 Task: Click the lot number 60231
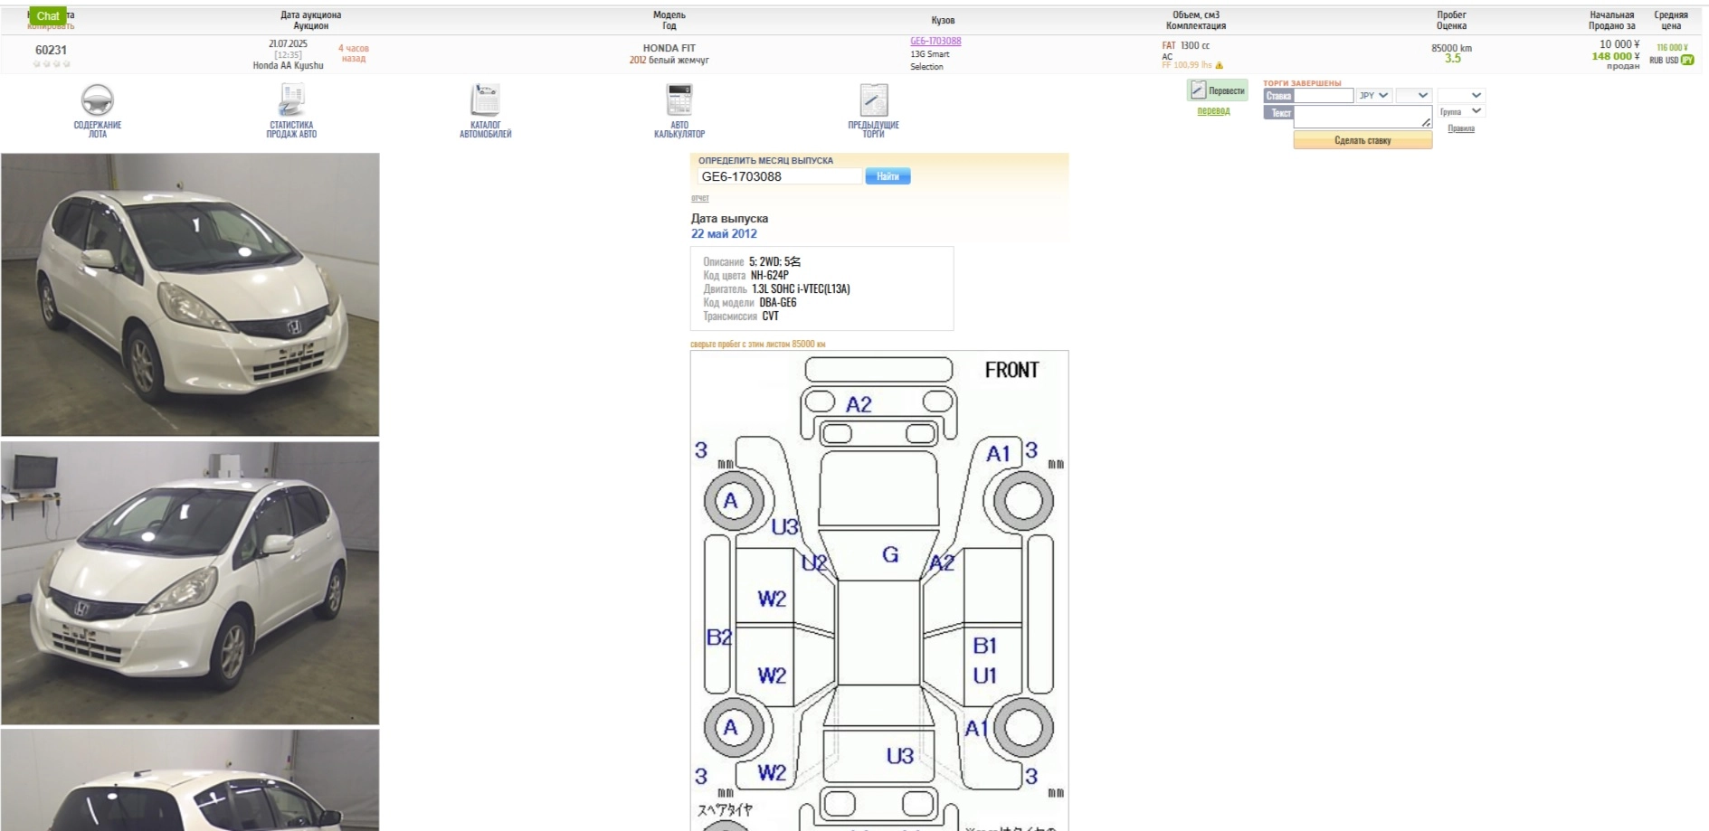tap(51, 50)
